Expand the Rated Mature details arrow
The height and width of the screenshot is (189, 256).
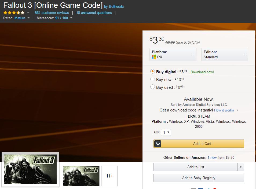coord(29,18)
